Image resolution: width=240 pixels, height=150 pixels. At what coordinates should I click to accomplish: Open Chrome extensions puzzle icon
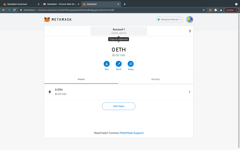216,10
